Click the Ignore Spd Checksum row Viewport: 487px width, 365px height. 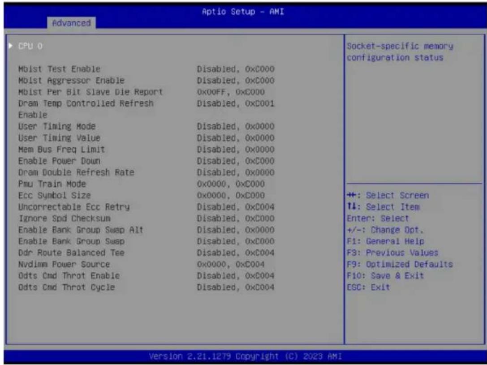tap(147, 218)
